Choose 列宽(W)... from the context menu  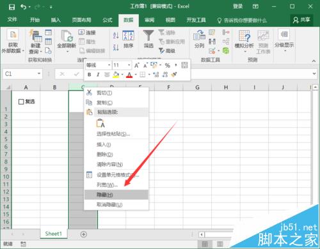(116, 185)
